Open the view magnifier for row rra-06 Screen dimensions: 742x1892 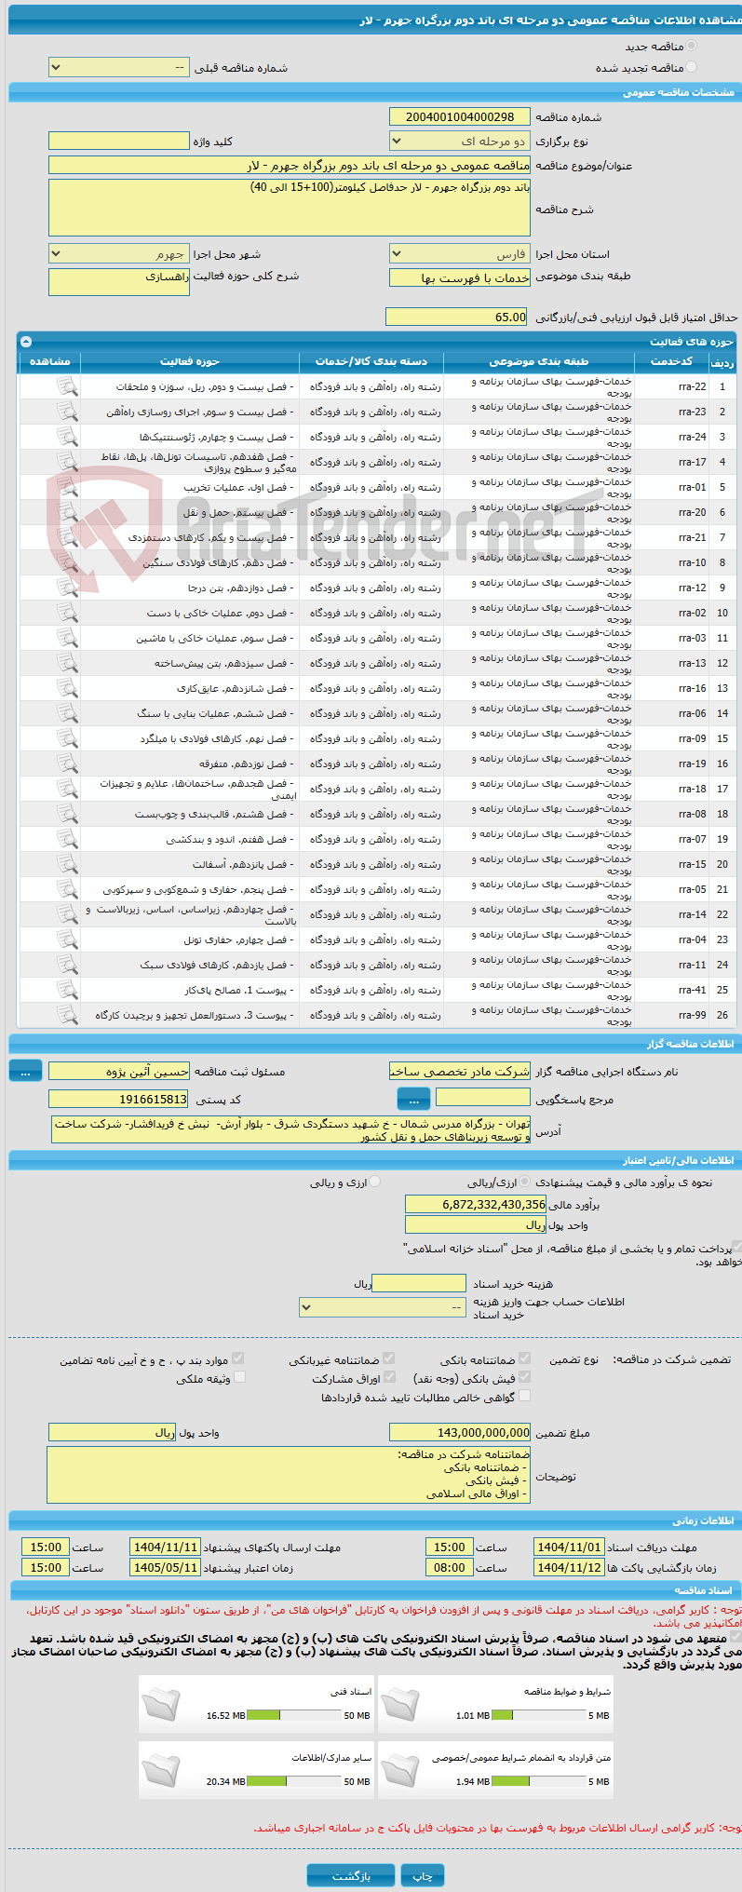pos(67,713)
